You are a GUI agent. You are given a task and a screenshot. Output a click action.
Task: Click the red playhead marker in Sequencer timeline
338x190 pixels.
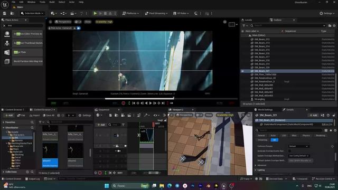pyautogui.click(x=154, y=125)
